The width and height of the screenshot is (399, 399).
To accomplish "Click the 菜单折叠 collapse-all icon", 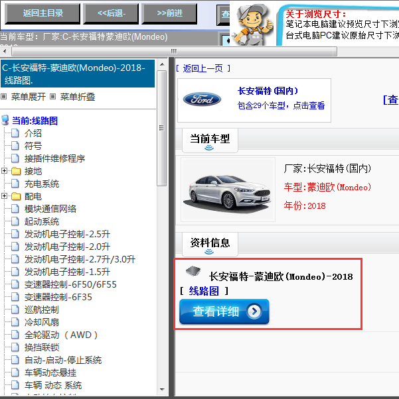I will coord(52,97).
